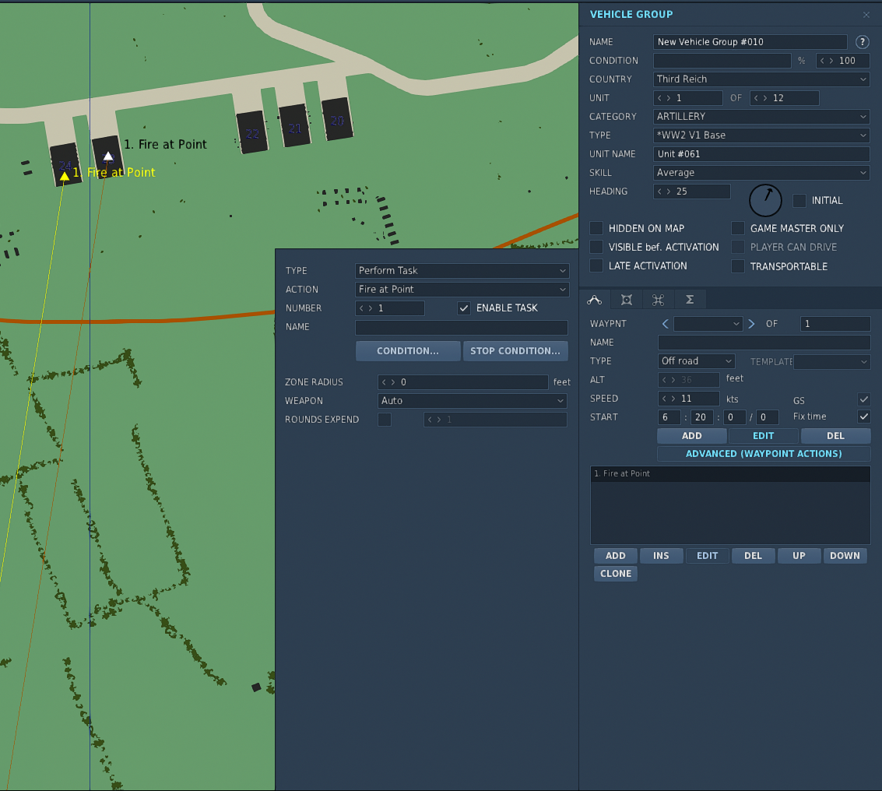
Task: Click the help question mark icon
Action: [862, 41]
